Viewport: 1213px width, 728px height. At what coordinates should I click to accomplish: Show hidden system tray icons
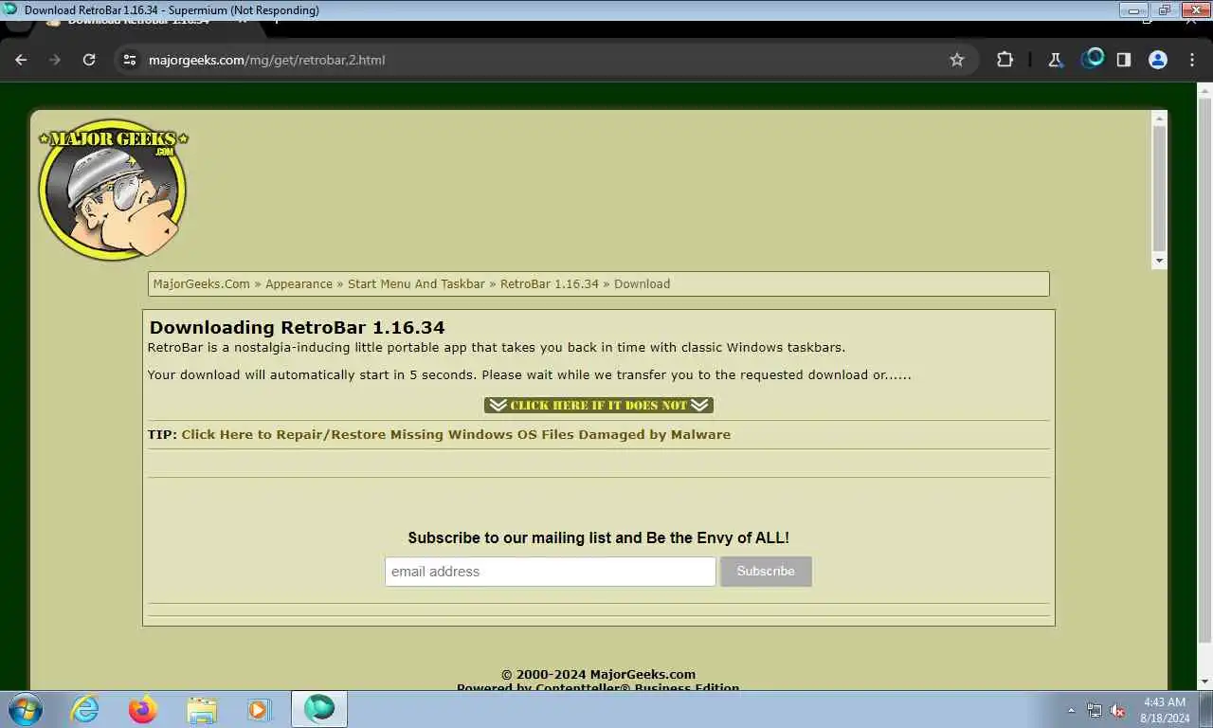click(1072, 710)
